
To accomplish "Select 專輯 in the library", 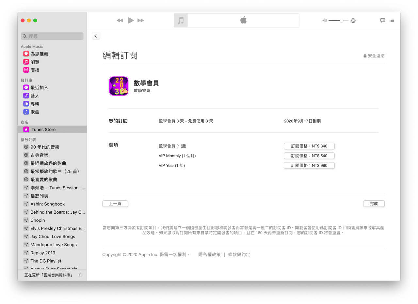I will click(x=52, y=104).
